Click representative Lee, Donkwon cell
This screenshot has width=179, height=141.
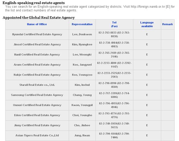click(82, 34)
